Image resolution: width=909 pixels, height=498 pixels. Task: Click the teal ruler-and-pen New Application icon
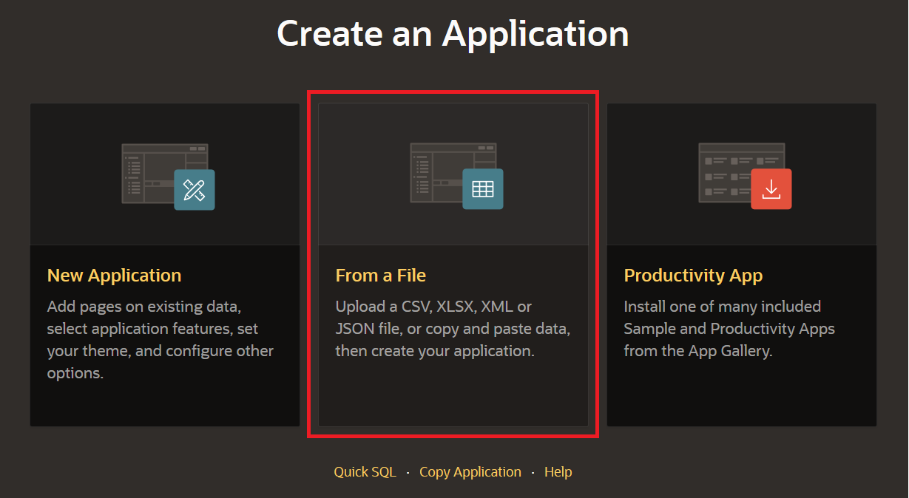tap(194, 189)
